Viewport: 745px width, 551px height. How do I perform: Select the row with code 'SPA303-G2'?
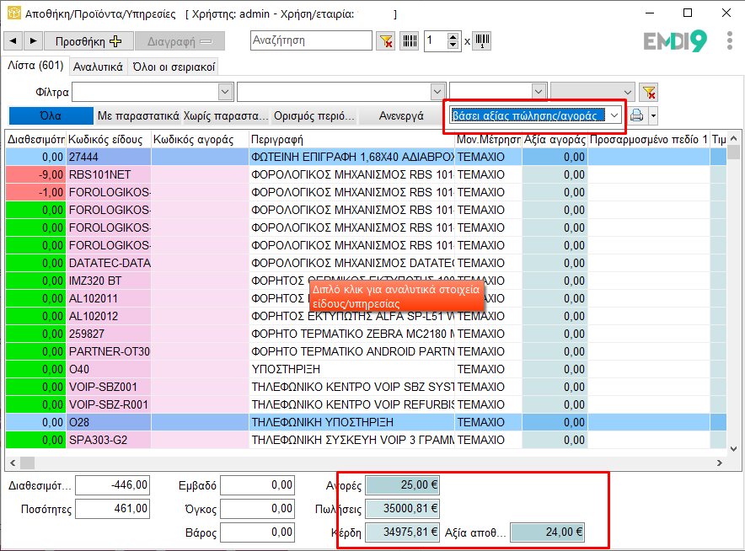coord(366,440)
